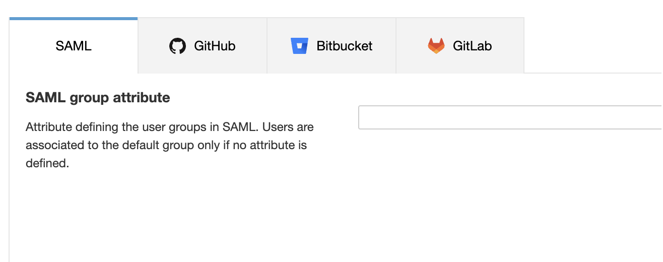
Task: Click the GitHub octocat logo
Action: click(x=177, y=46)
